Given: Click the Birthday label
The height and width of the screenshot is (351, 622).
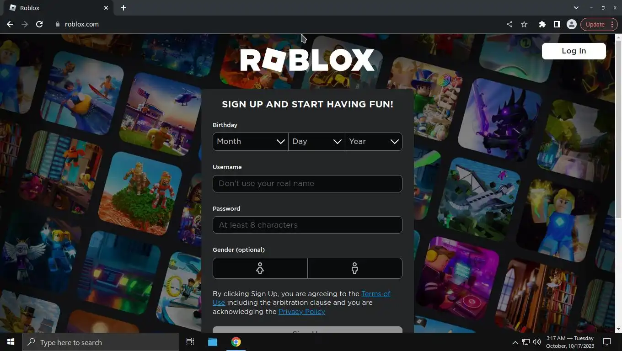Looking at the screenshot, I should tap(225, 125).
